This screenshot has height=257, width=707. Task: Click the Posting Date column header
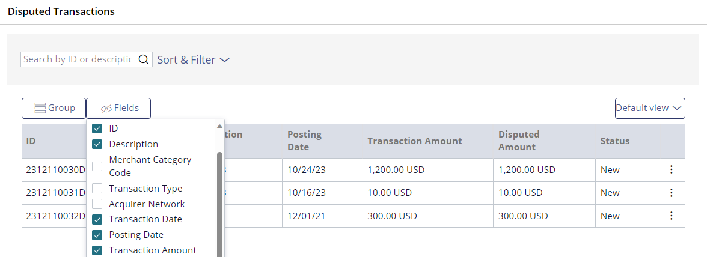coord(304,141)
